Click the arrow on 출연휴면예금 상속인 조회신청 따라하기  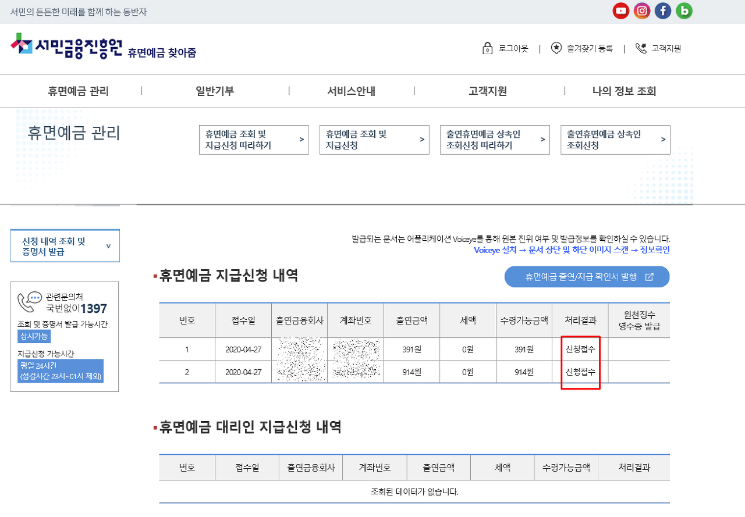(542, 140)
